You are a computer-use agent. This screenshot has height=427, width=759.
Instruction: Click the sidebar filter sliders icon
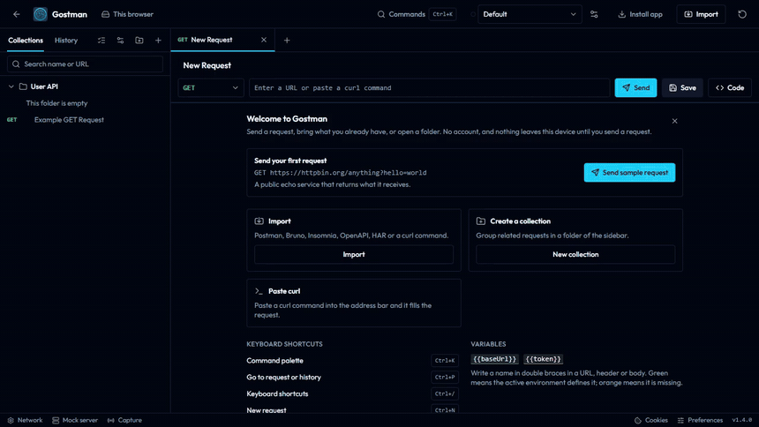(x=120, y=41)
